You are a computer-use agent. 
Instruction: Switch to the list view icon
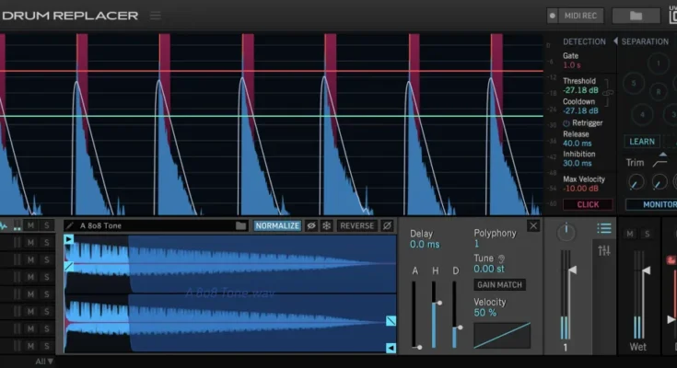click(x=604, y=229)
